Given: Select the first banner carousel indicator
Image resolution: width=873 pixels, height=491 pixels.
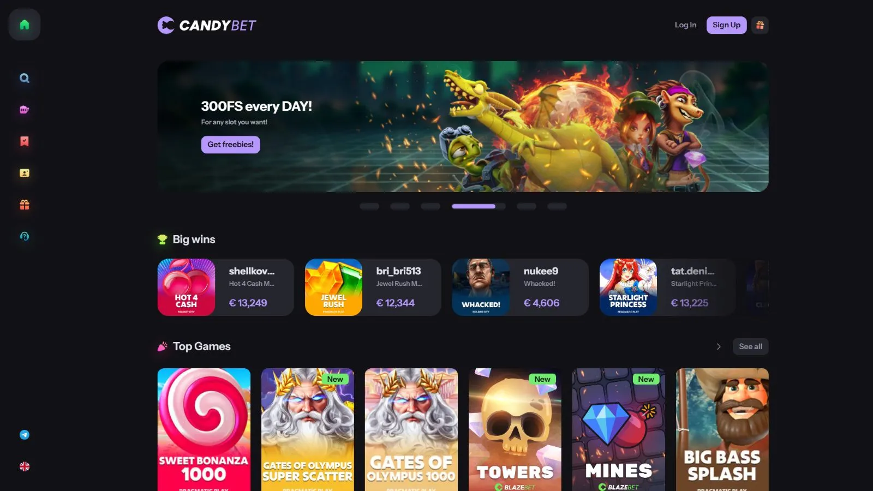Looking at the screenshot, I should 369,206.
